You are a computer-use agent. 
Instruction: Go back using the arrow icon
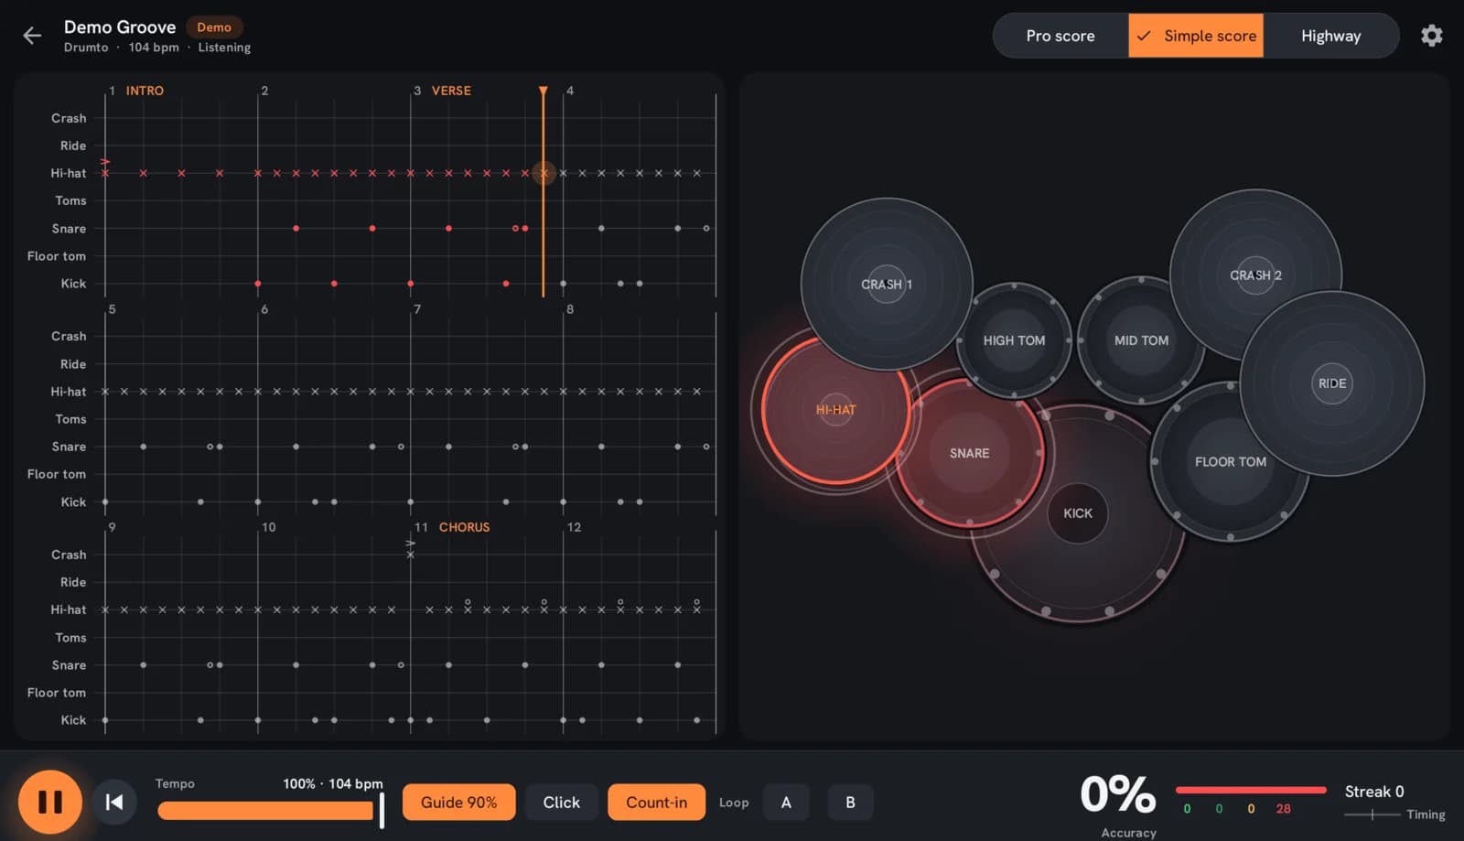(x=32, y=36)
